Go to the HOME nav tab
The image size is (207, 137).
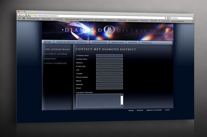coord(48,42)
